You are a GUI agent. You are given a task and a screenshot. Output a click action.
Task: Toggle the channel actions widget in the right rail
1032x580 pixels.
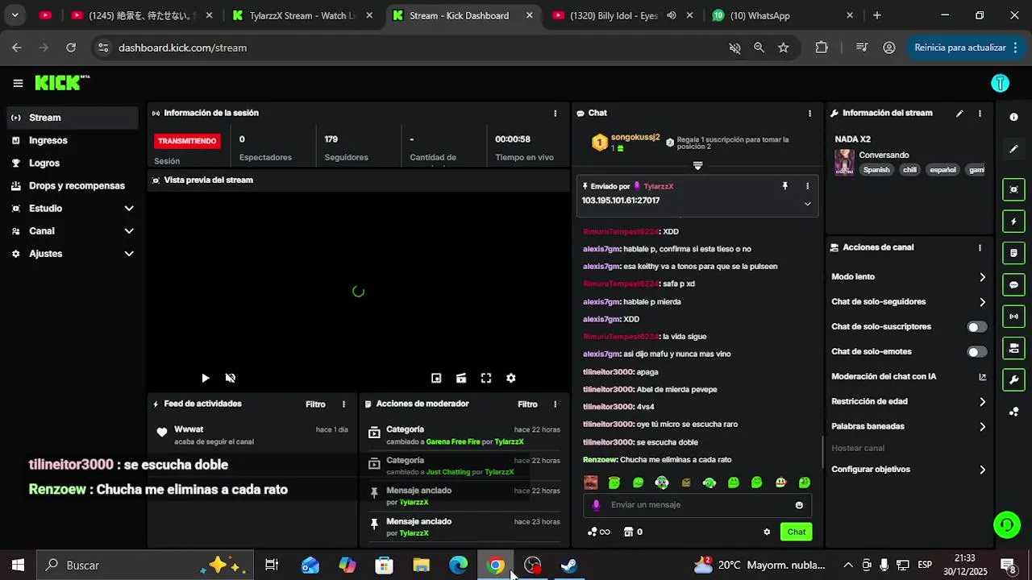pyautogui.click(x=1013, y=348)
